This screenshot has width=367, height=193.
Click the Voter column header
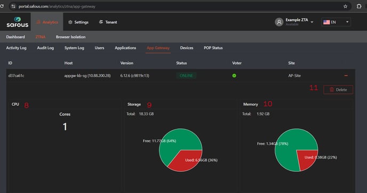pos(237,63)
